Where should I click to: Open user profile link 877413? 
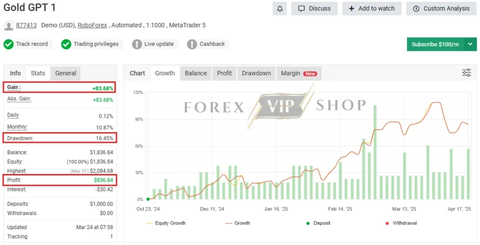[26, 25]
